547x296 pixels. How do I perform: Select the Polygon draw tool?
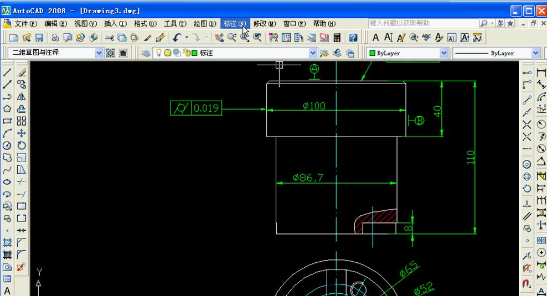point(7,109)
